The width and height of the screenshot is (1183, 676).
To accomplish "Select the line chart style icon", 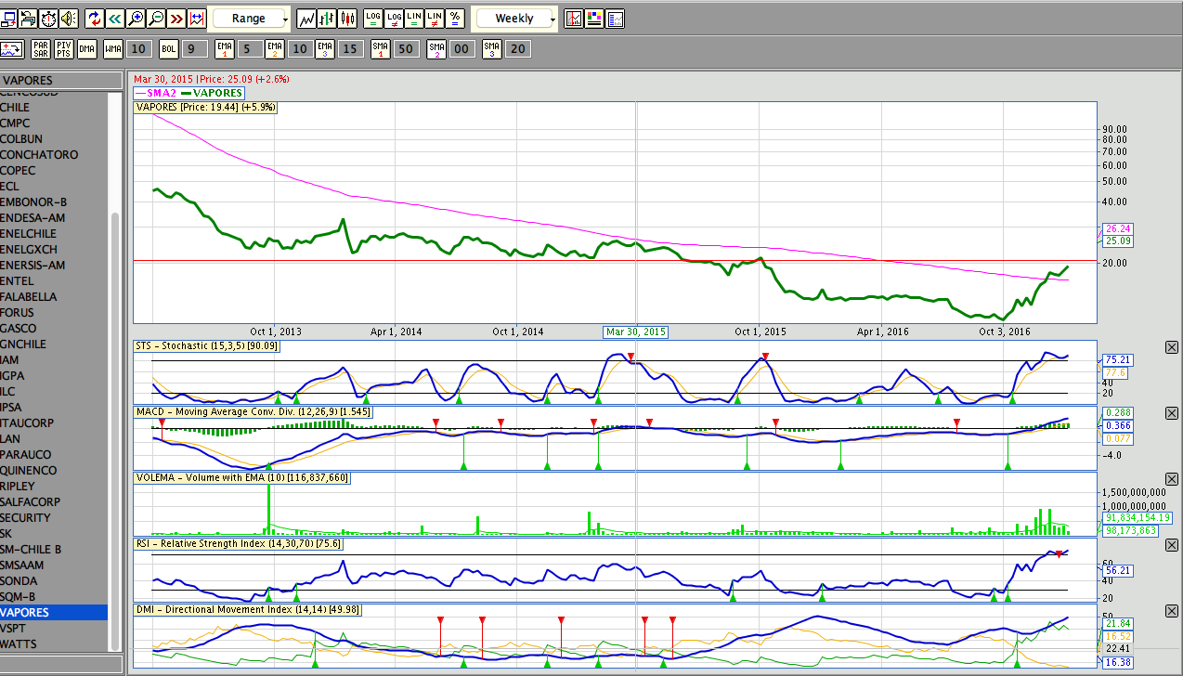I will tap(307, 19).
